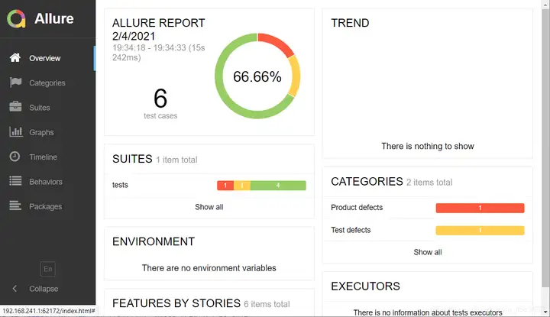Open the tests suite row
The height and width of the screenshot is (317, 550).
pos(209,185)
